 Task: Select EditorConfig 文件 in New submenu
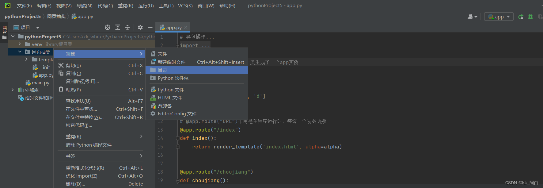coord(197,114)
